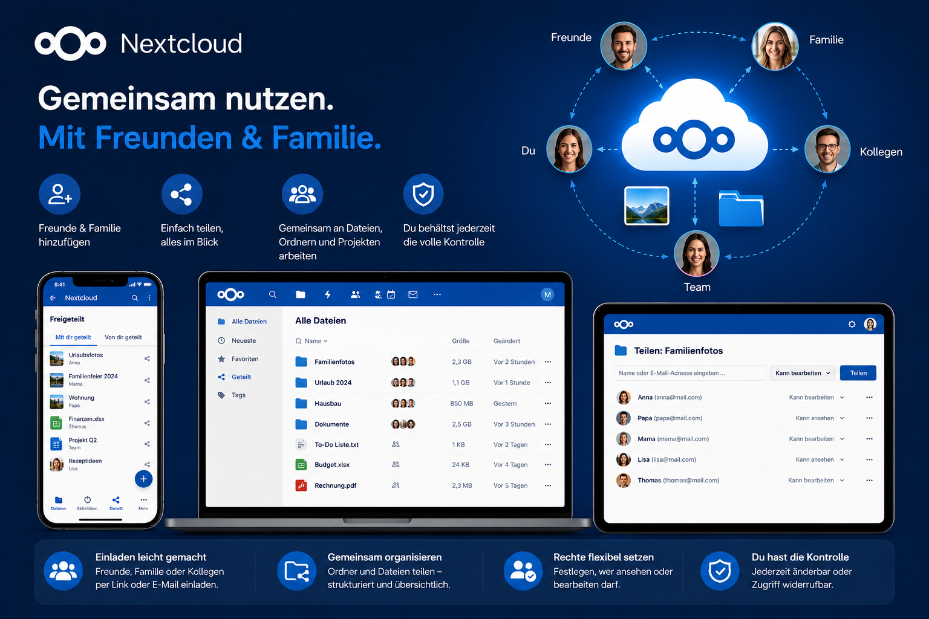This screenshot has width=929, height=619.
Task: Tap Geteilt in phone bottom navigation
Action: 116,503
